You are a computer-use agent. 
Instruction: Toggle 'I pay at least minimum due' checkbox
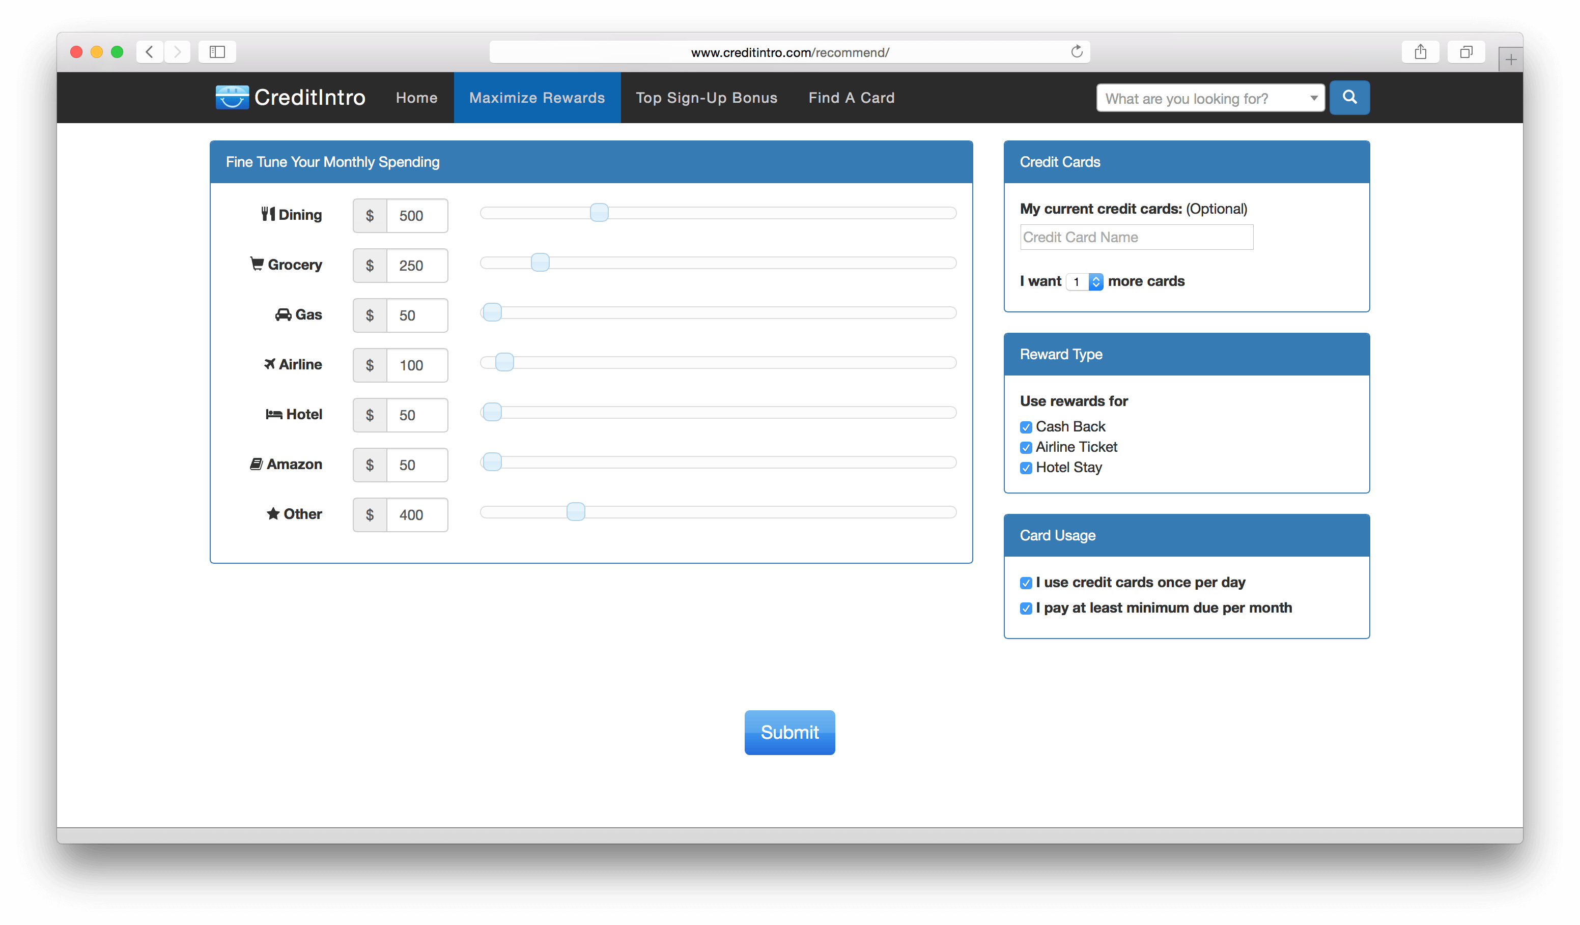(1026, 609)
